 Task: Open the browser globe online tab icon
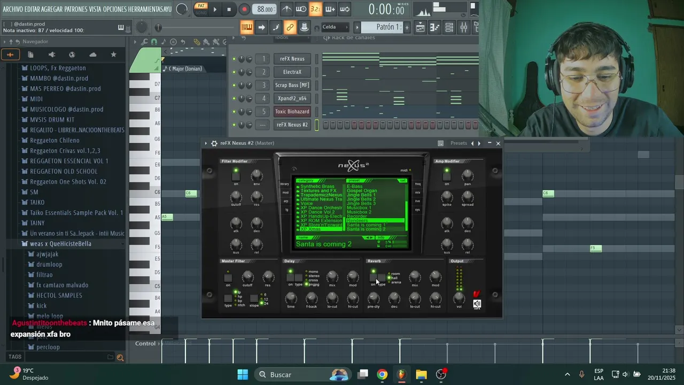pos(72,55)
